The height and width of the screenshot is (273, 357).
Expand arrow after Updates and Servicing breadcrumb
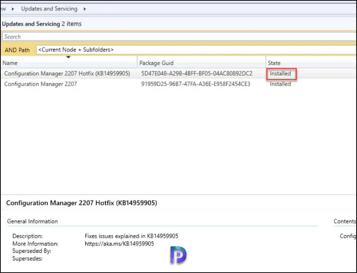85,9
